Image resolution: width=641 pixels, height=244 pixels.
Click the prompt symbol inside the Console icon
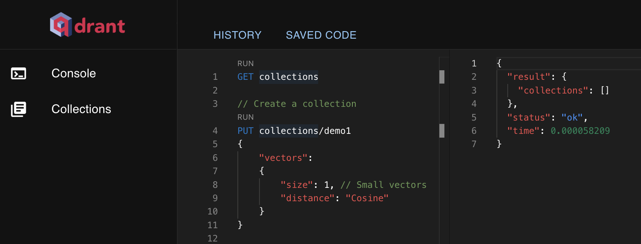18,73
